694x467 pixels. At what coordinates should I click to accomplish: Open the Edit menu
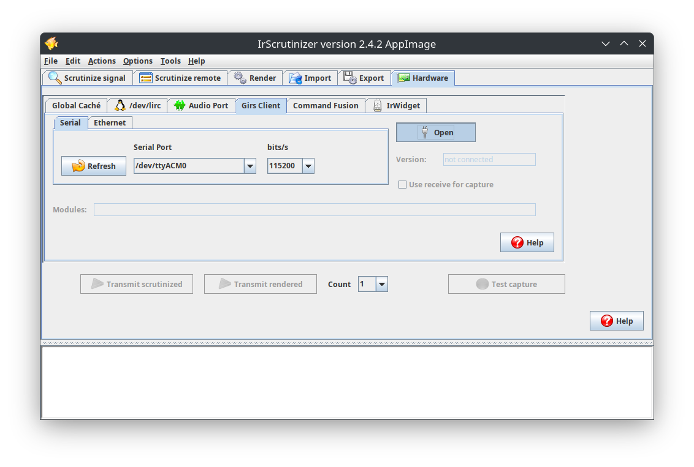(x=72, y=61)
